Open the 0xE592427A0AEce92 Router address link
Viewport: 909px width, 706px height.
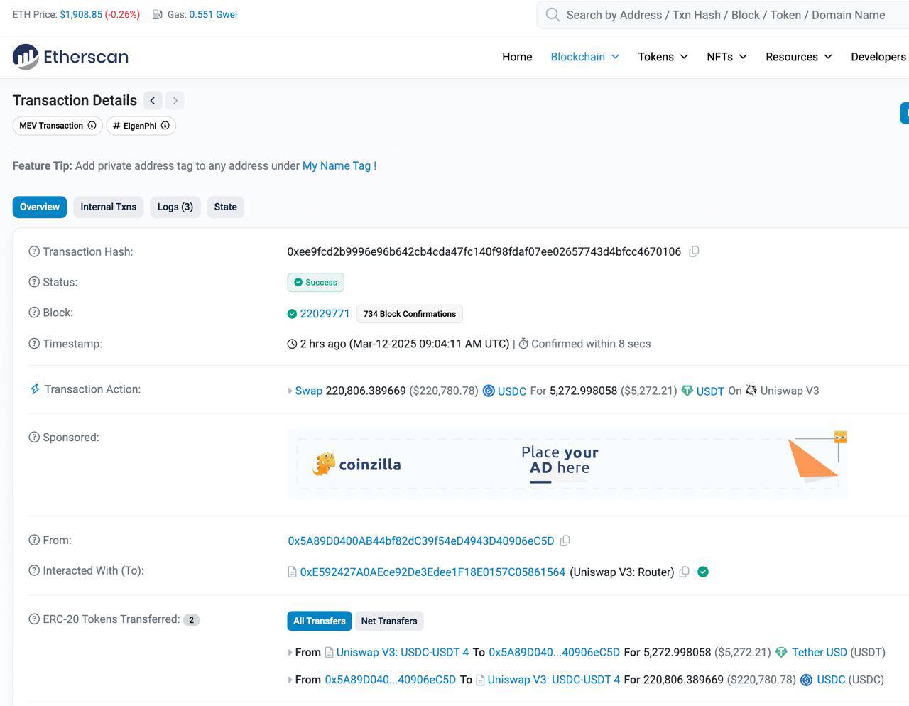pos(432,572)
